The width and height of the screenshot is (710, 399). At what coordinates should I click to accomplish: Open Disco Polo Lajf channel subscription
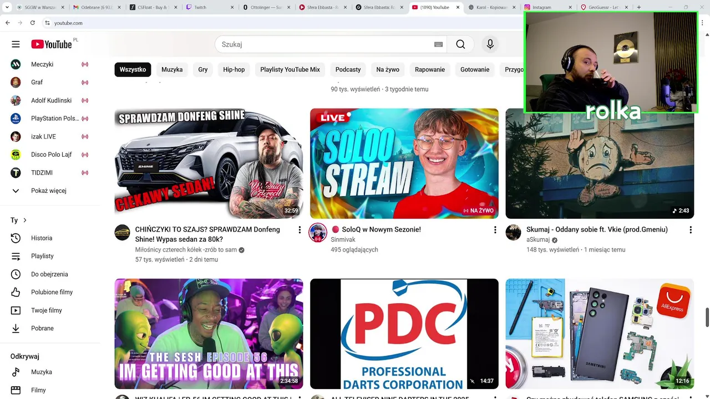pos(50,155)
